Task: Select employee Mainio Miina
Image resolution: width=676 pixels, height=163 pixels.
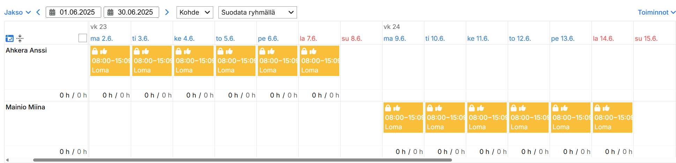Action: pyautogui.click(x=25, y=107)
